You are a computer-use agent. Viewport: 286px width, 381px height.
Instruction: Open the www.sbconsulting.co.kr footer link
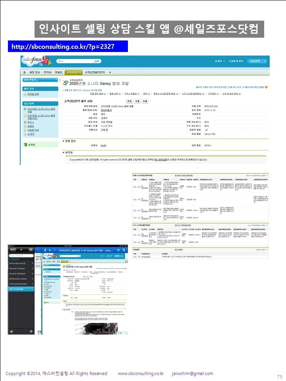[x=141, y=373]
